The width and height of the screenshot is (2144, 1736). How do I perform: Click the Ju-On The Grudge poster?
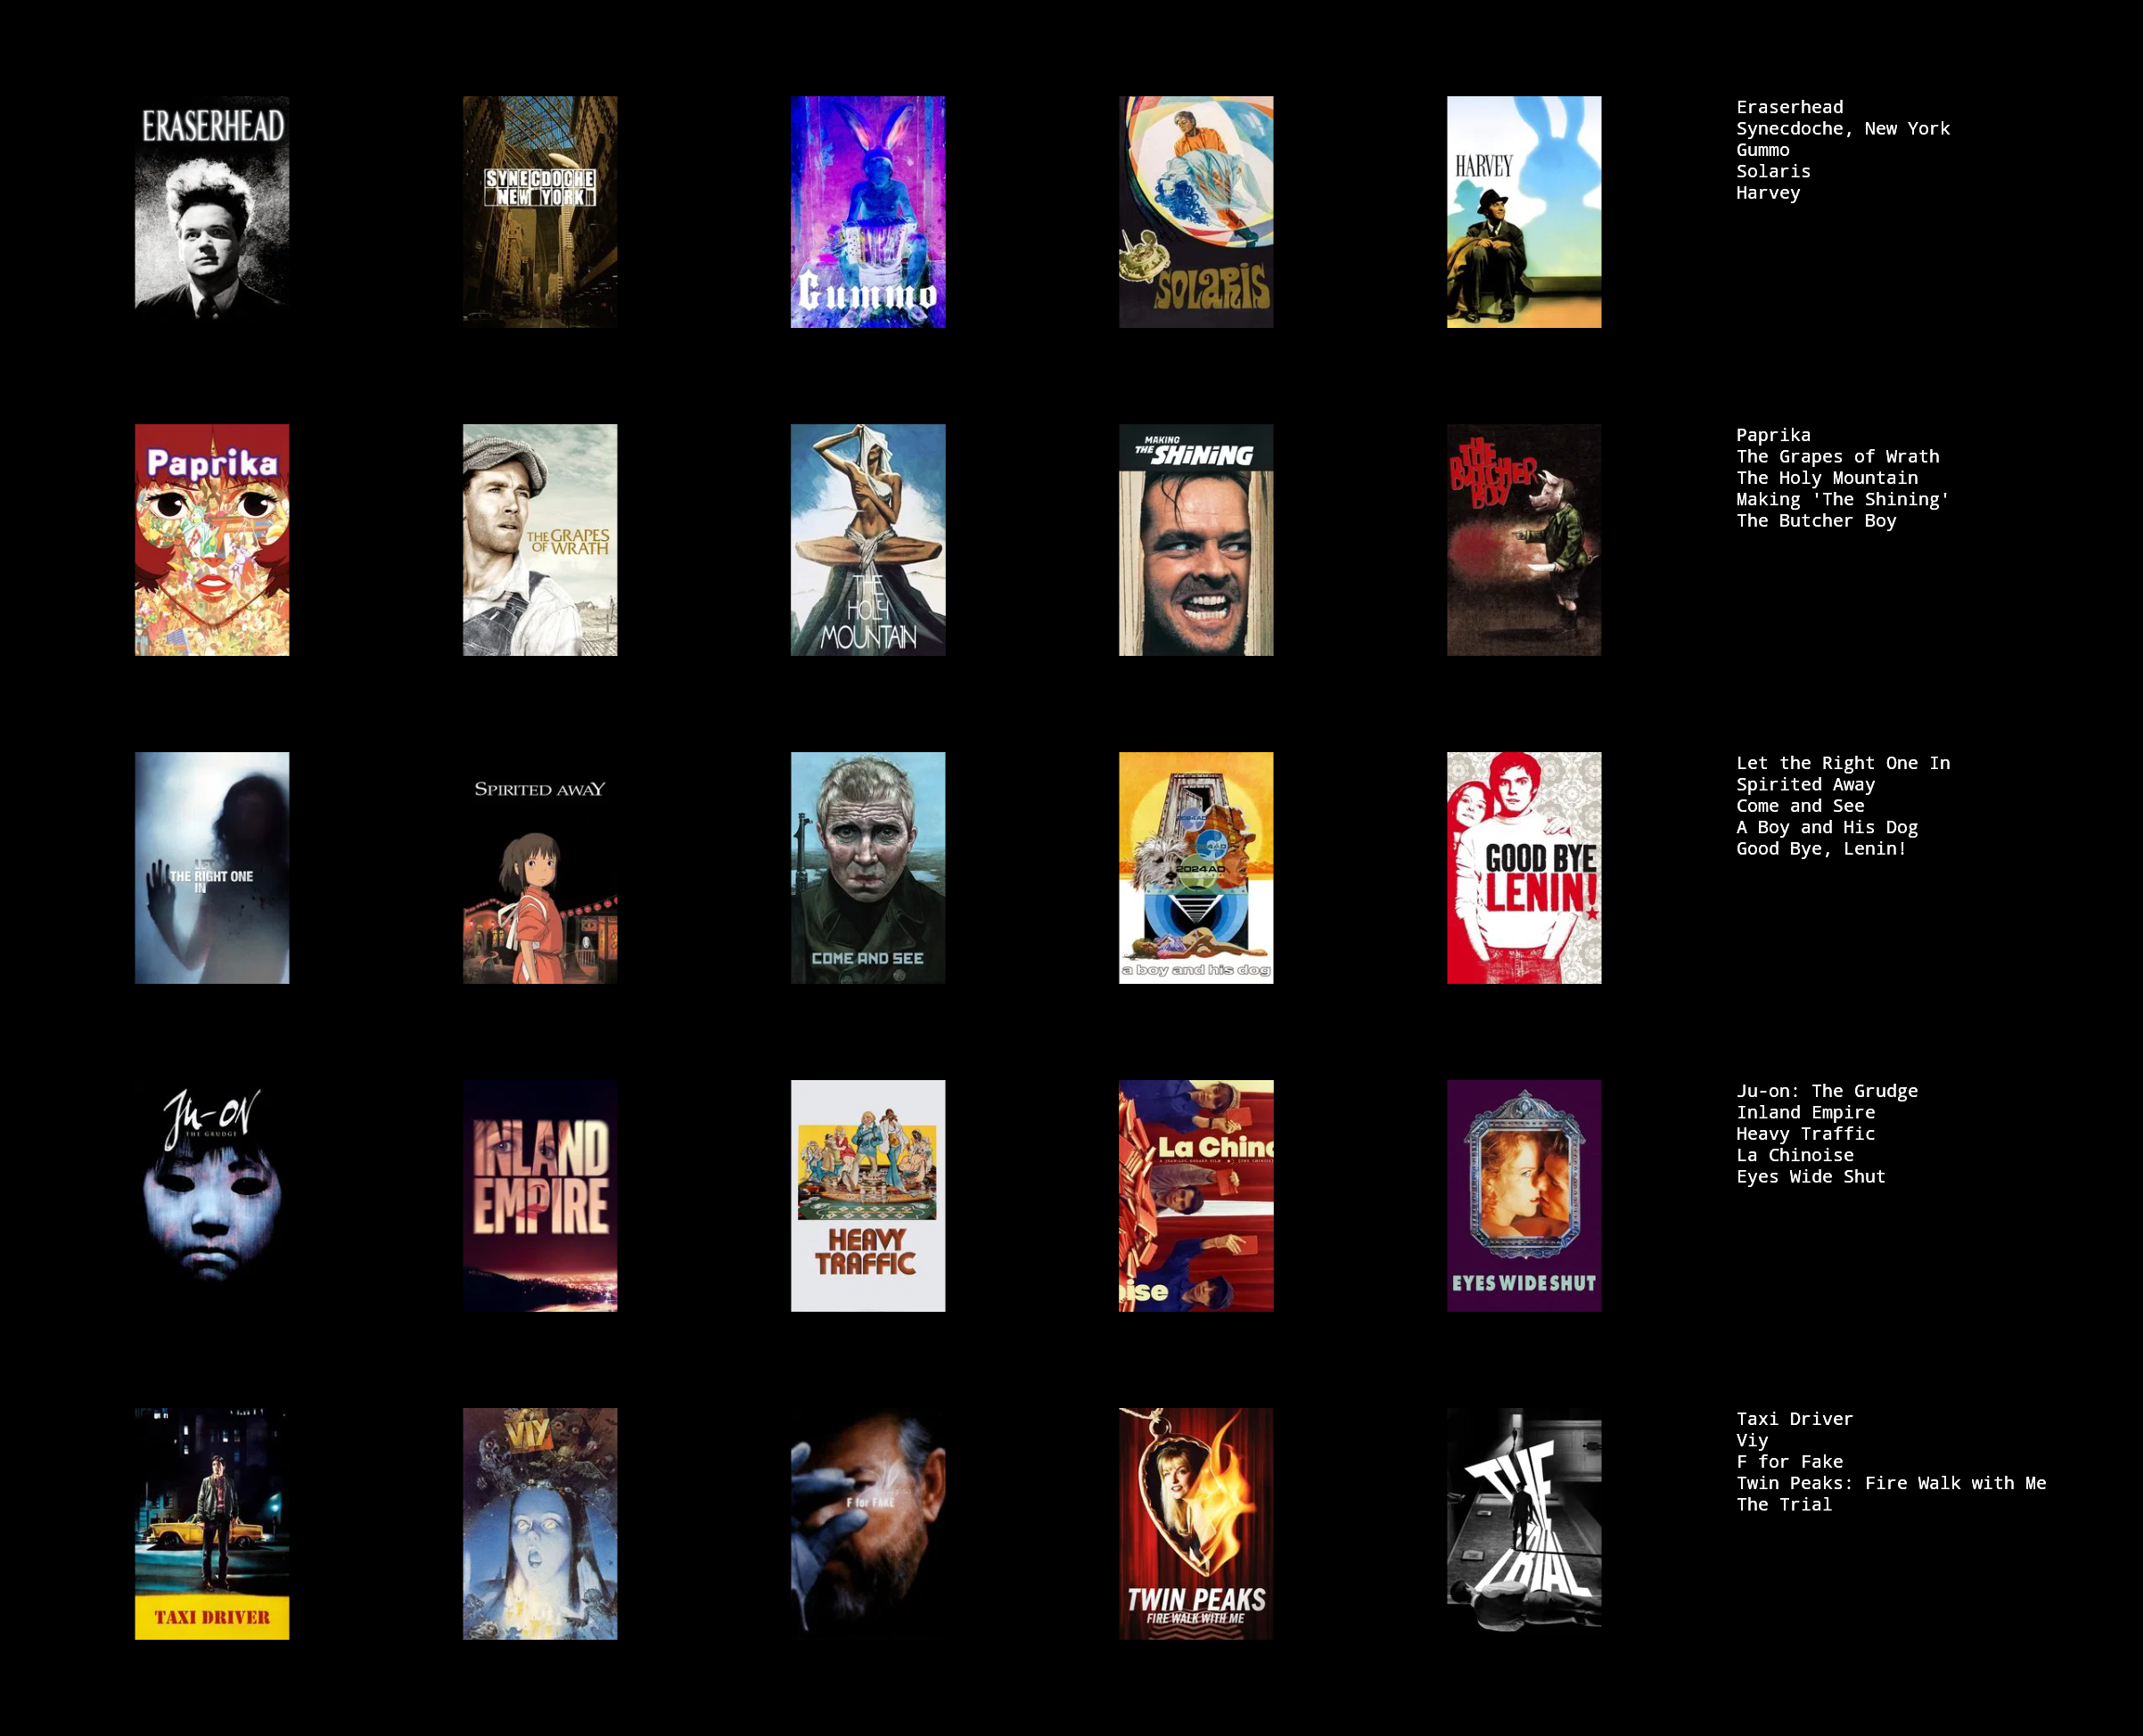[212, 1196]
